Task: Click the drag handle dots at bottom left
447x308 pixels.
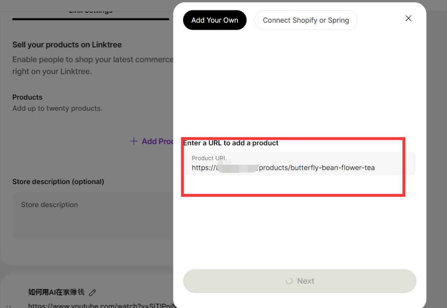Action: (x=9, y=306)
